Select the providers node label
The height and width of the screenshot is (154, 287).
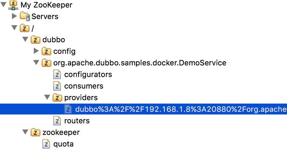tap(81, 98)
